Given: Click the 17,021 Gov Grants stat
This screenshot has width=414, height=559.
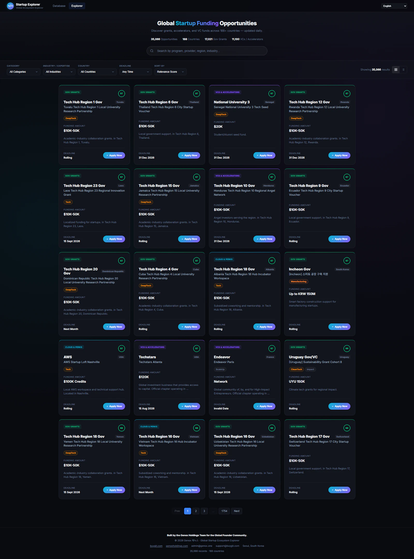Looking at the screenshot, I should [216, 39].
